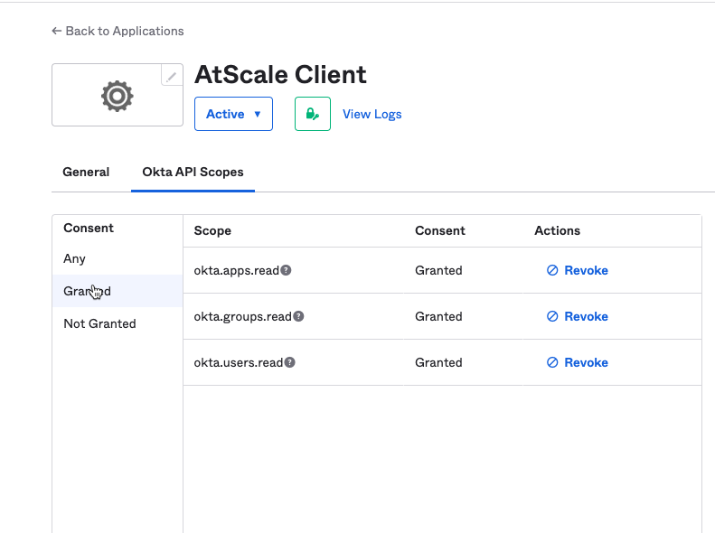
Task: Click the okta.apps.read scope name
Action: 236,270
